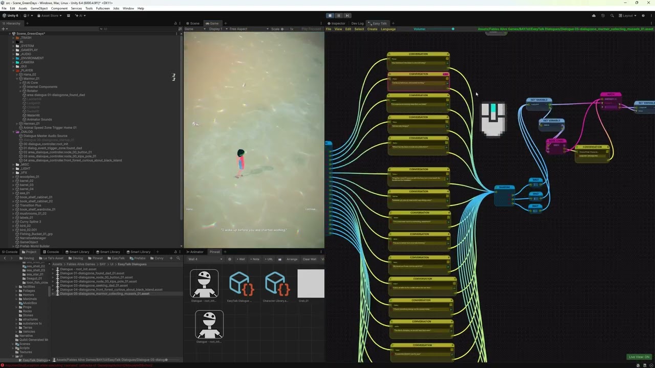Select the EasyTalk Dialogue asset cube icon
655x368 pixels.
(x=241, y=284)
